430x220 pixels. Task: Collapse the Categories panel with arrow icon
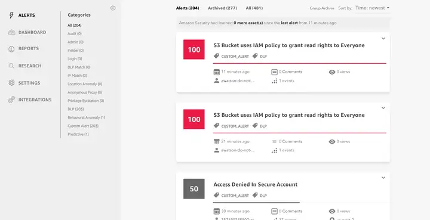[113, 8]
